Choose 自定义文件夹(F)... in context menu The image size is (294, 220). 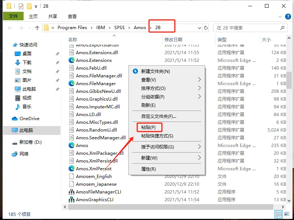click(159, 116)
